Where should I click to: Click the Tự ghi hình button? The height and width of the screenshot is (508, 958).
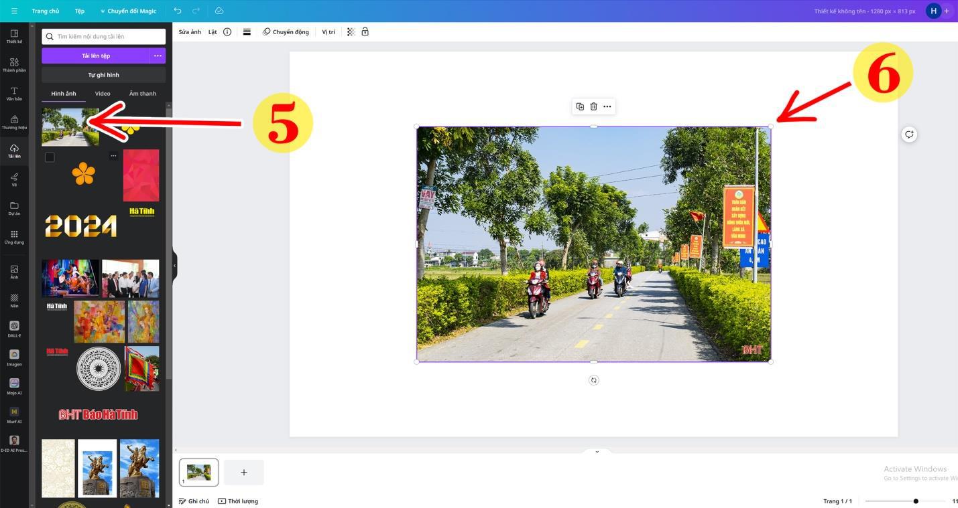[x=103, y=75]
